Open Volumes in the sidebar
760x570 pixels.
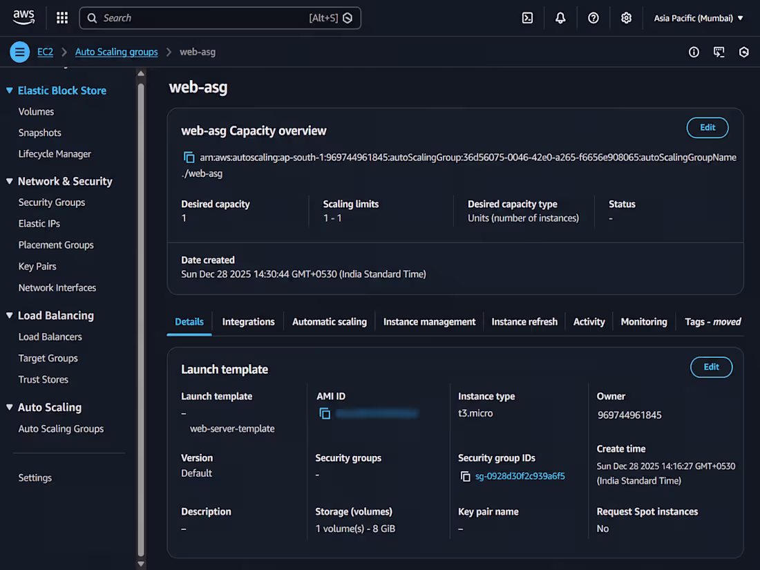[x=37, y=111]
